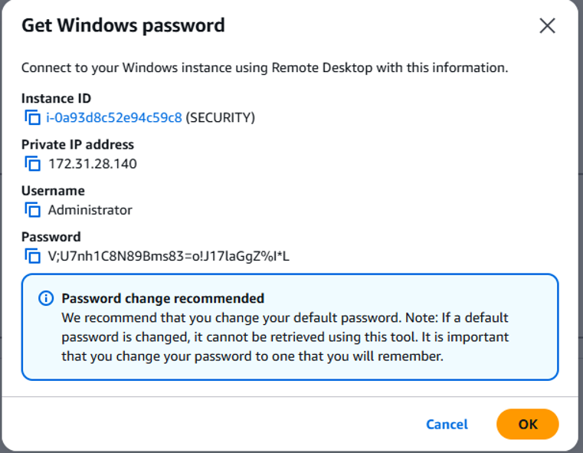Close the Get Windows password dialog
This screenshot has height=453, width=583.
[x=547, y=25]
